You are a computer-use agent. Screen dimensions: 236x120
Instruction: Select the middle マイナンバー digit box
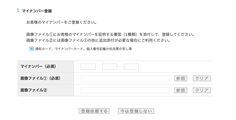pyautogui.click(x=109, y=67)
